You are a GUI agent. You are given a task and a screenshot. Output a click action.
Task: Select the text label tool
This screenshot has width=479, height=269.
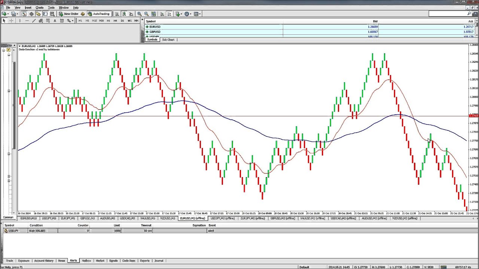pyautogui.click(x=62, y=21)
